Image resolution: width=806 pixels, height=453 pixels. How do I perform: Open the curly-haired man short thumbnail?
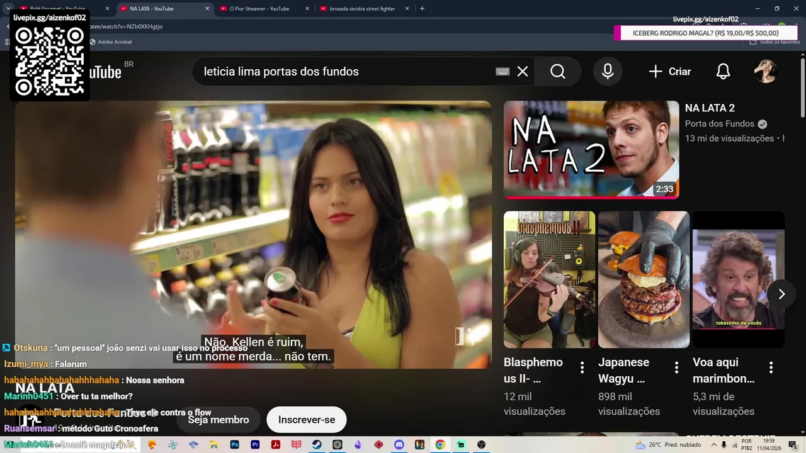pos(739,279)
